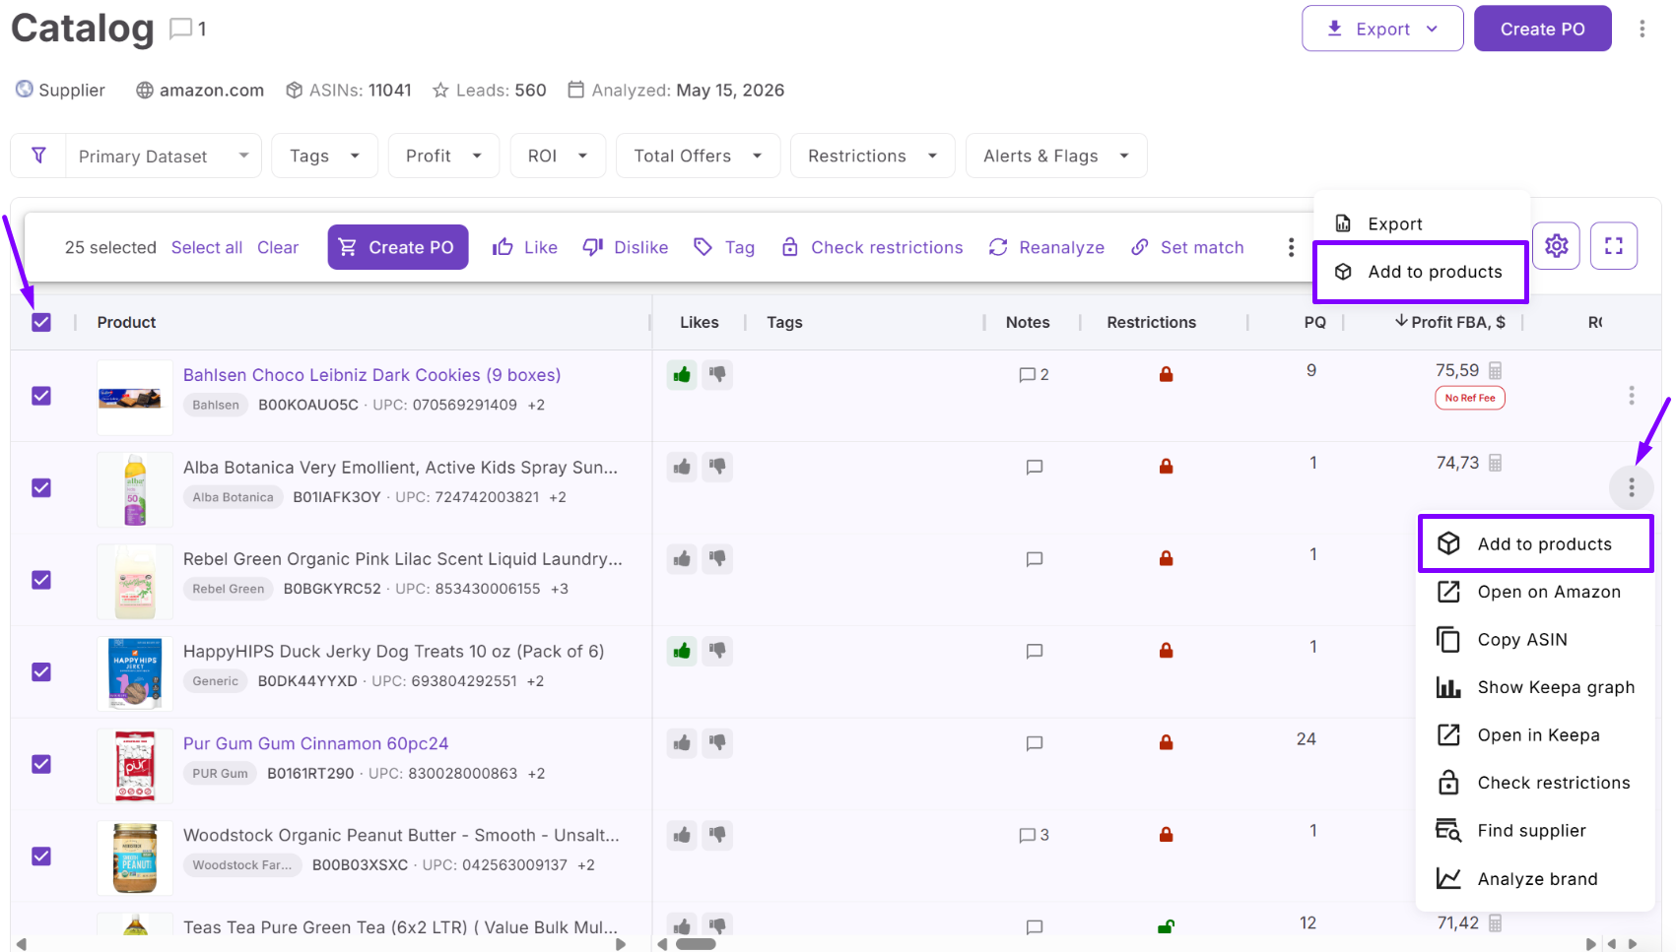
Task: Click row three-dot menu of Alba Botanica
Action: [1632, 487]
